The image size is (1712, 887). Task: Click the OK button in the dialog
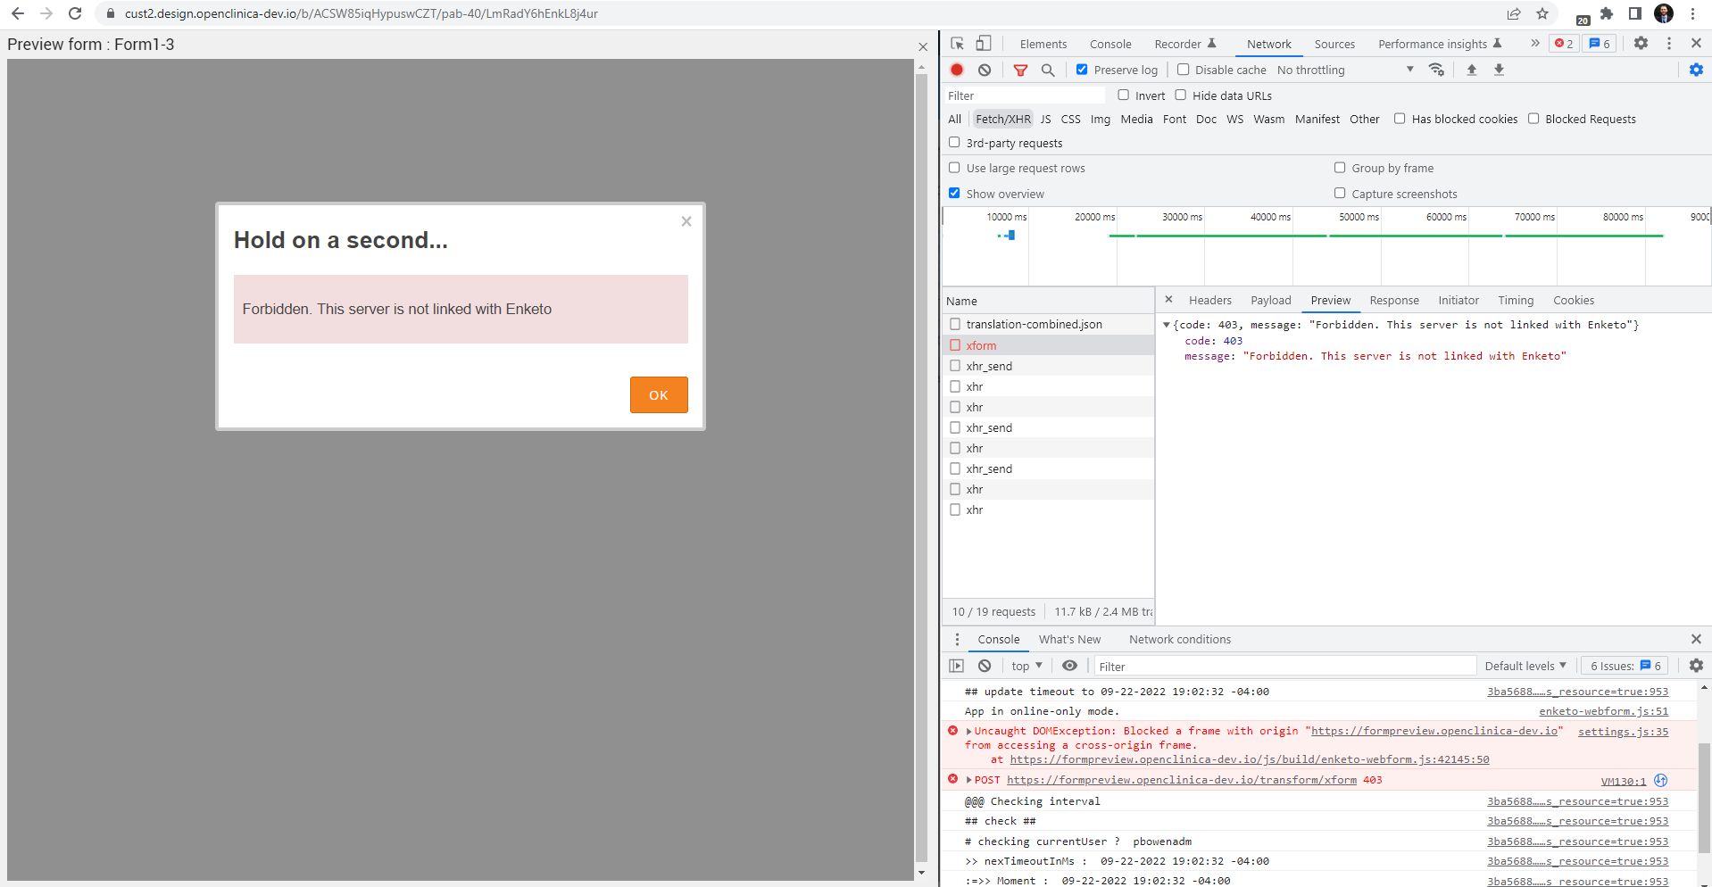click(x=658, y=394)
